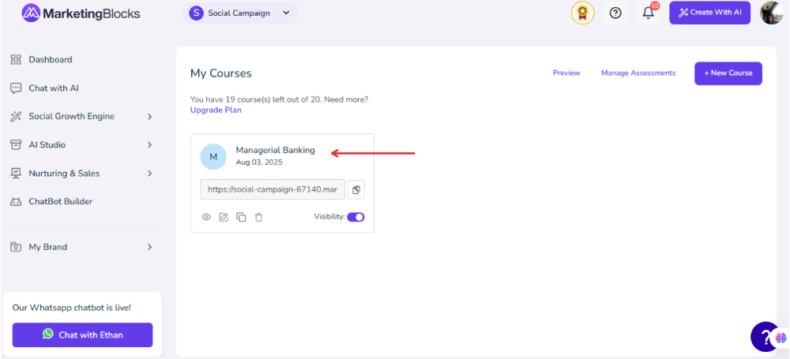Expand the My Brand chevron
This screenshot has width=790, height=359.
tap(149, 247)
